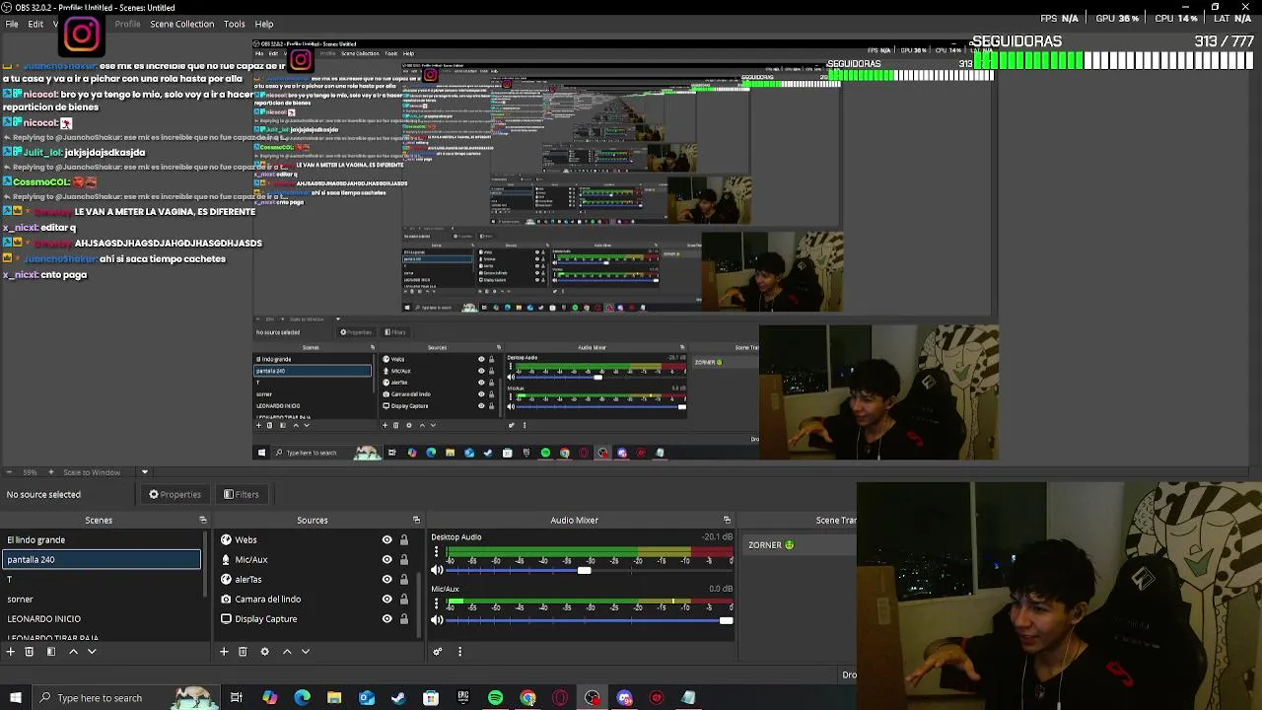Switch to OBS icon in taskbar
The height and width of the screenshot is (710, 1262).
[593, 698]
